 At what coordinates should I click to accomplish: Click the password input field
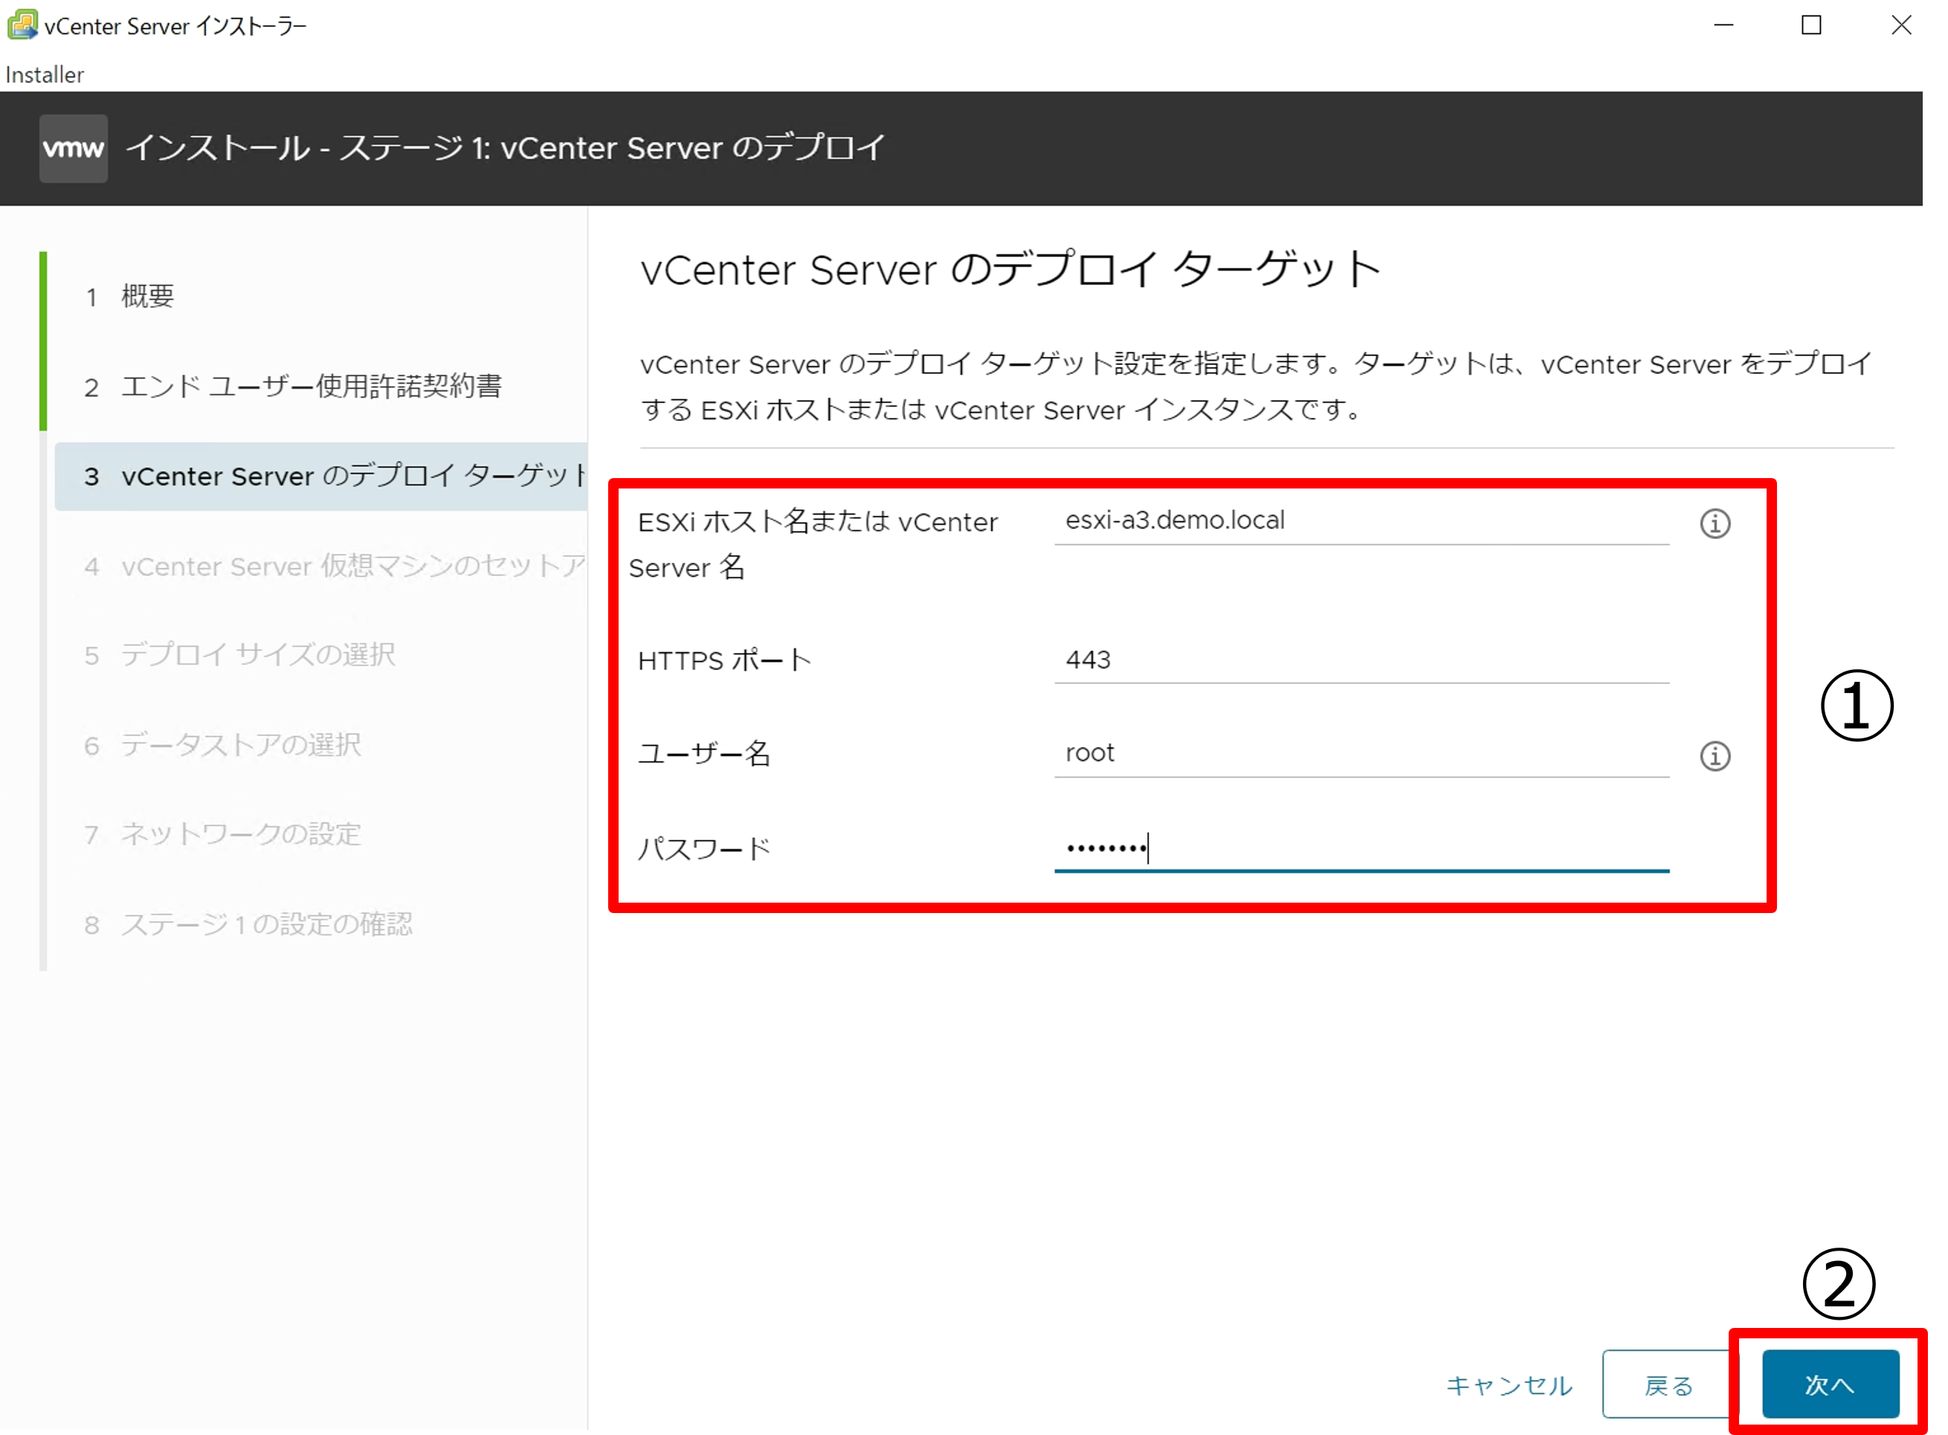point(1360,848)
